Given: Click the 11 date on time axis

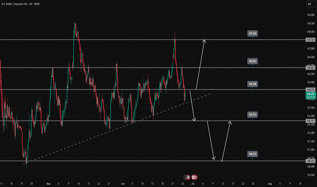Looking at the screenshot, I should [x=1, y=184].
